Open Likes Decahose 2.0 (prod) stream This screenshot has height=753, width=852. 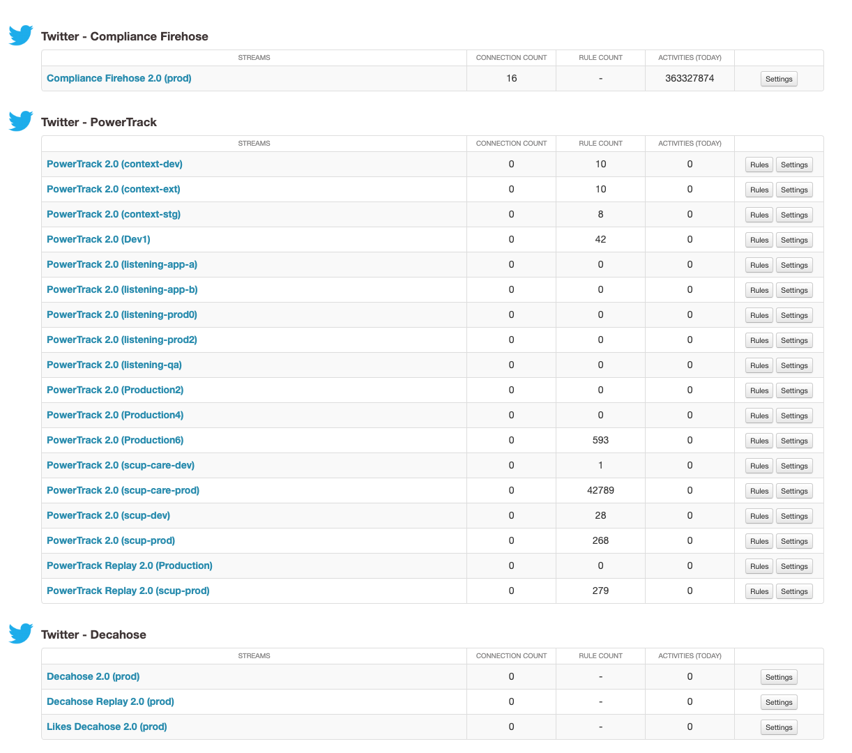[107, 727]
